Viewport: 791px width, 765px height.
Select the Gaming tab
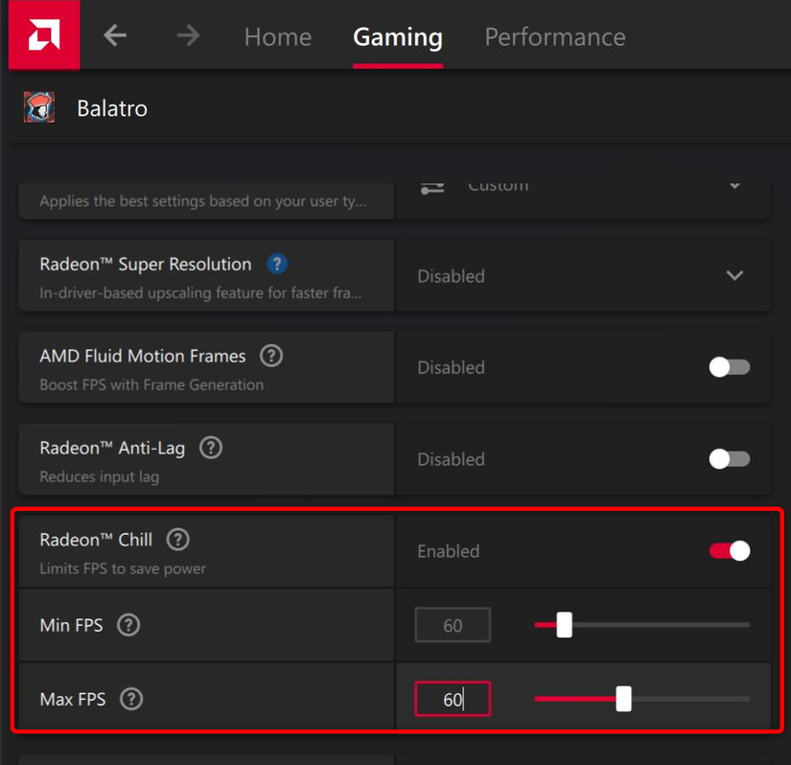pos(398,37)
